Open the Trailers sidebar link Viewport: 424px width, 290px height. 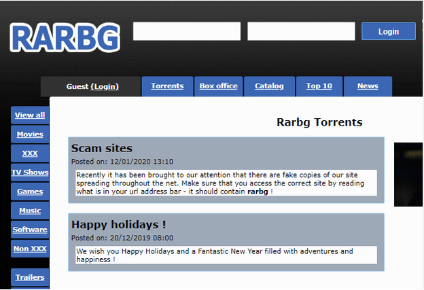30,277
